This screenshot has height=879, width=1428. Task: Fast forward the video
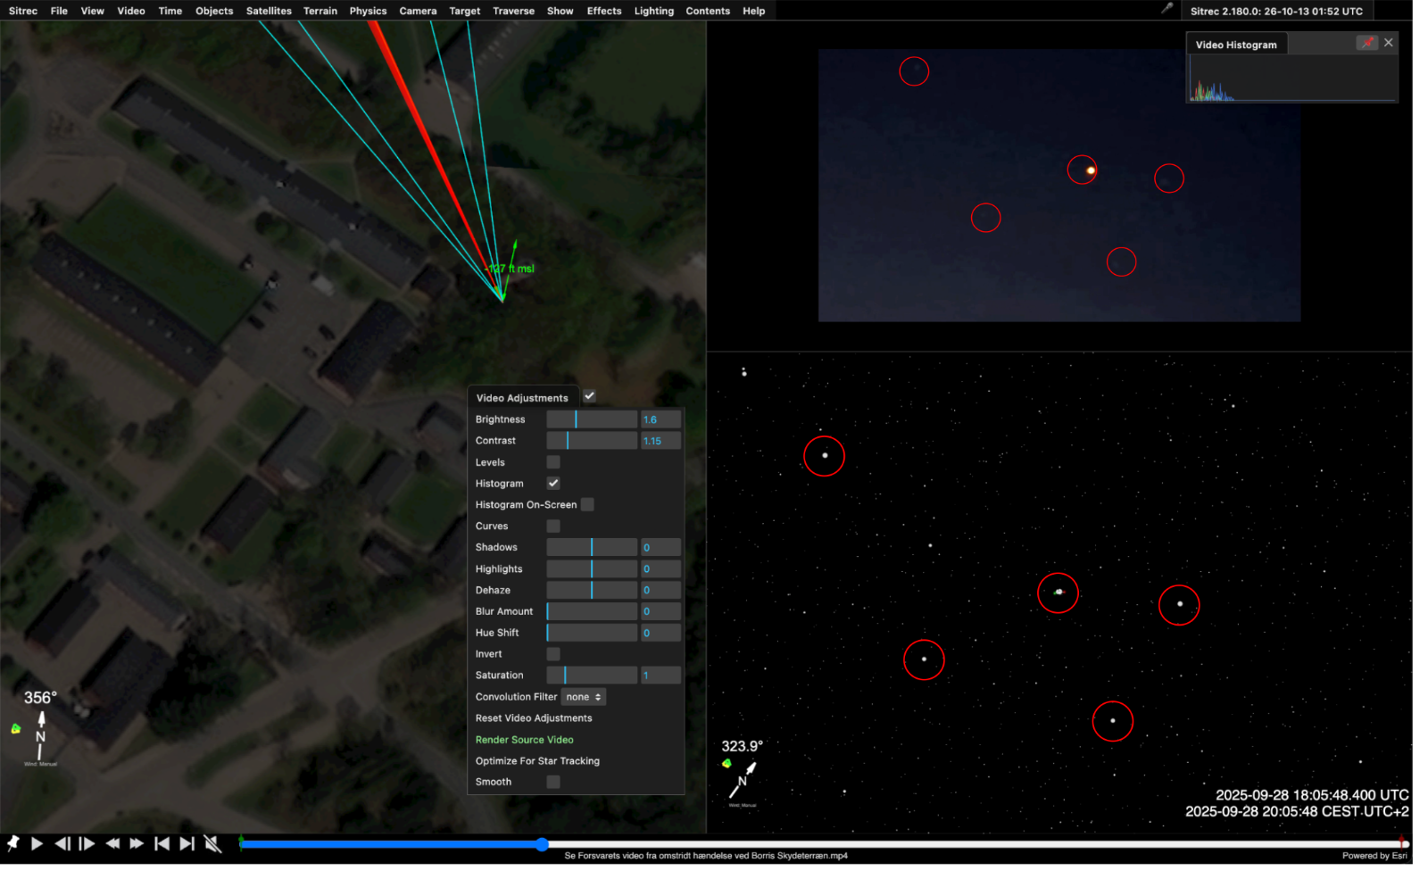137,843
